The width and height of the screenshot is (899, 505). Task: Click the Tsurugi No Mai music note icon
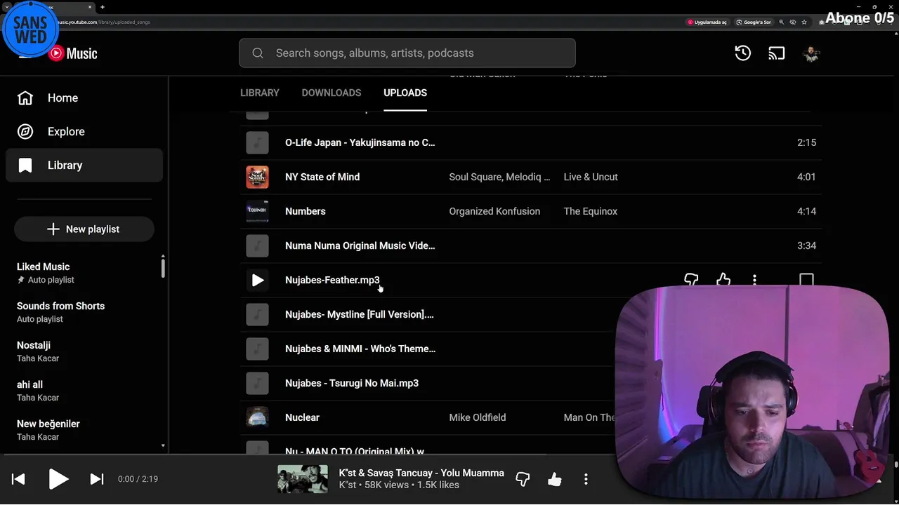pos(257,383)
